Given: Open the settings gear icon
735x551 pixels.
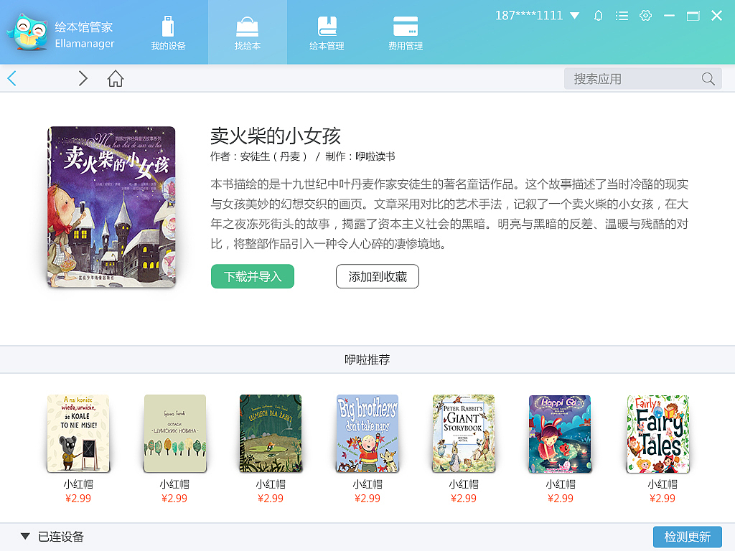Looking at the screenshot, I should point(645,15).
